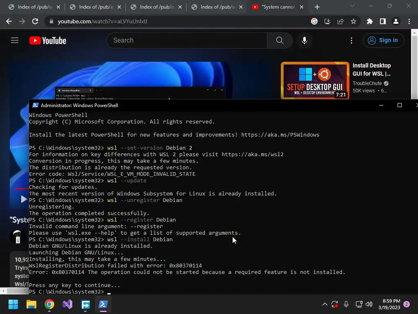
Task: Open a new browser tab with plus
Action: [x=317, y=7]
